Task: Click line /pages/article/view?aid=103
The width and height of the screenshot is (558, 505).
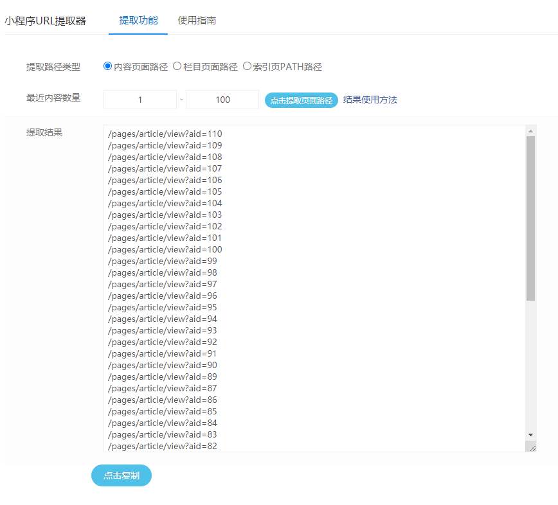Action: [x=165, y=215]
